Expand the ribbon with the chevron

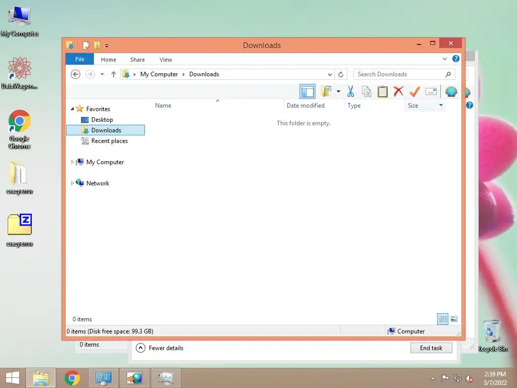click(444, 59)
